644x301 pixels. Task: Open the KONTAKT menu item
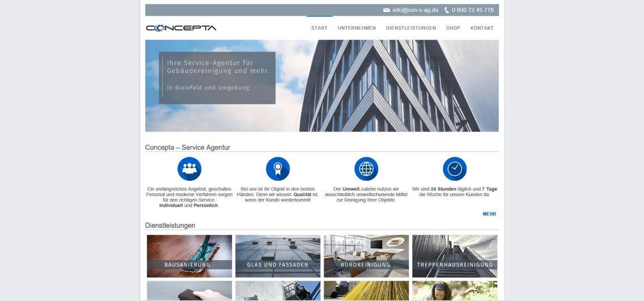coord(482,28)
